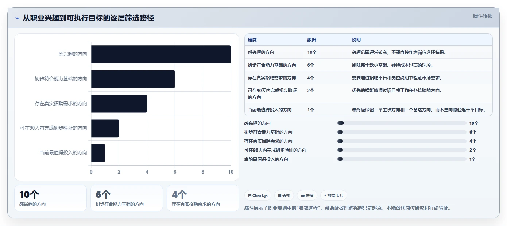Select the 可在90天内完成初步验证 table row
Screen dimensions: 507x226
point(368,94)
